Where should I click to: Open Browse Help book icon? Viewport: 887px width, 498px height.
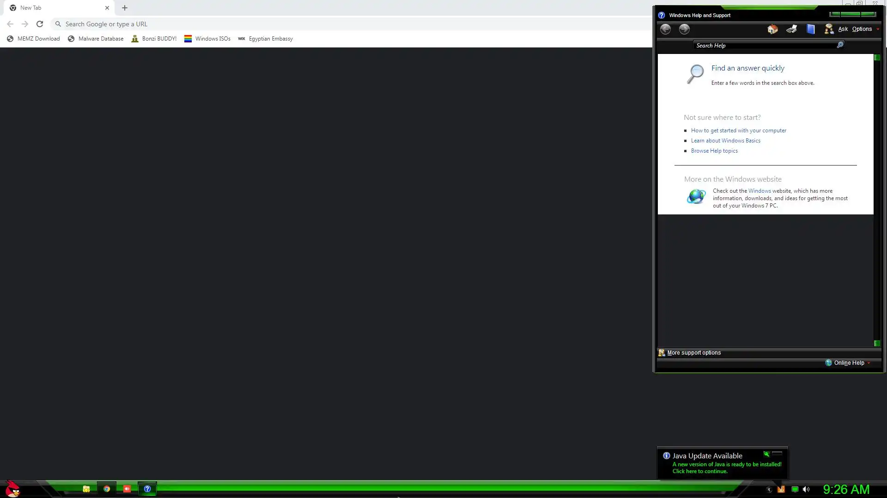[x=810, y=29]
